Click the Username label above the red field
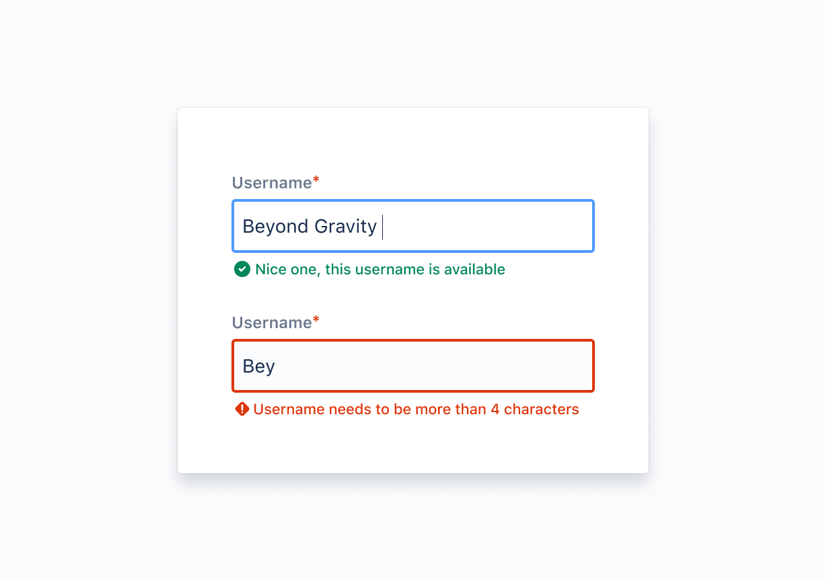Image resolution: width=825 pixels, height=581 pixels. (272, 323)
